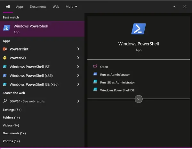Expand the PowerISO result arrow
The width and height of the screenshot is (192, 149).
(x=78, y=58)
